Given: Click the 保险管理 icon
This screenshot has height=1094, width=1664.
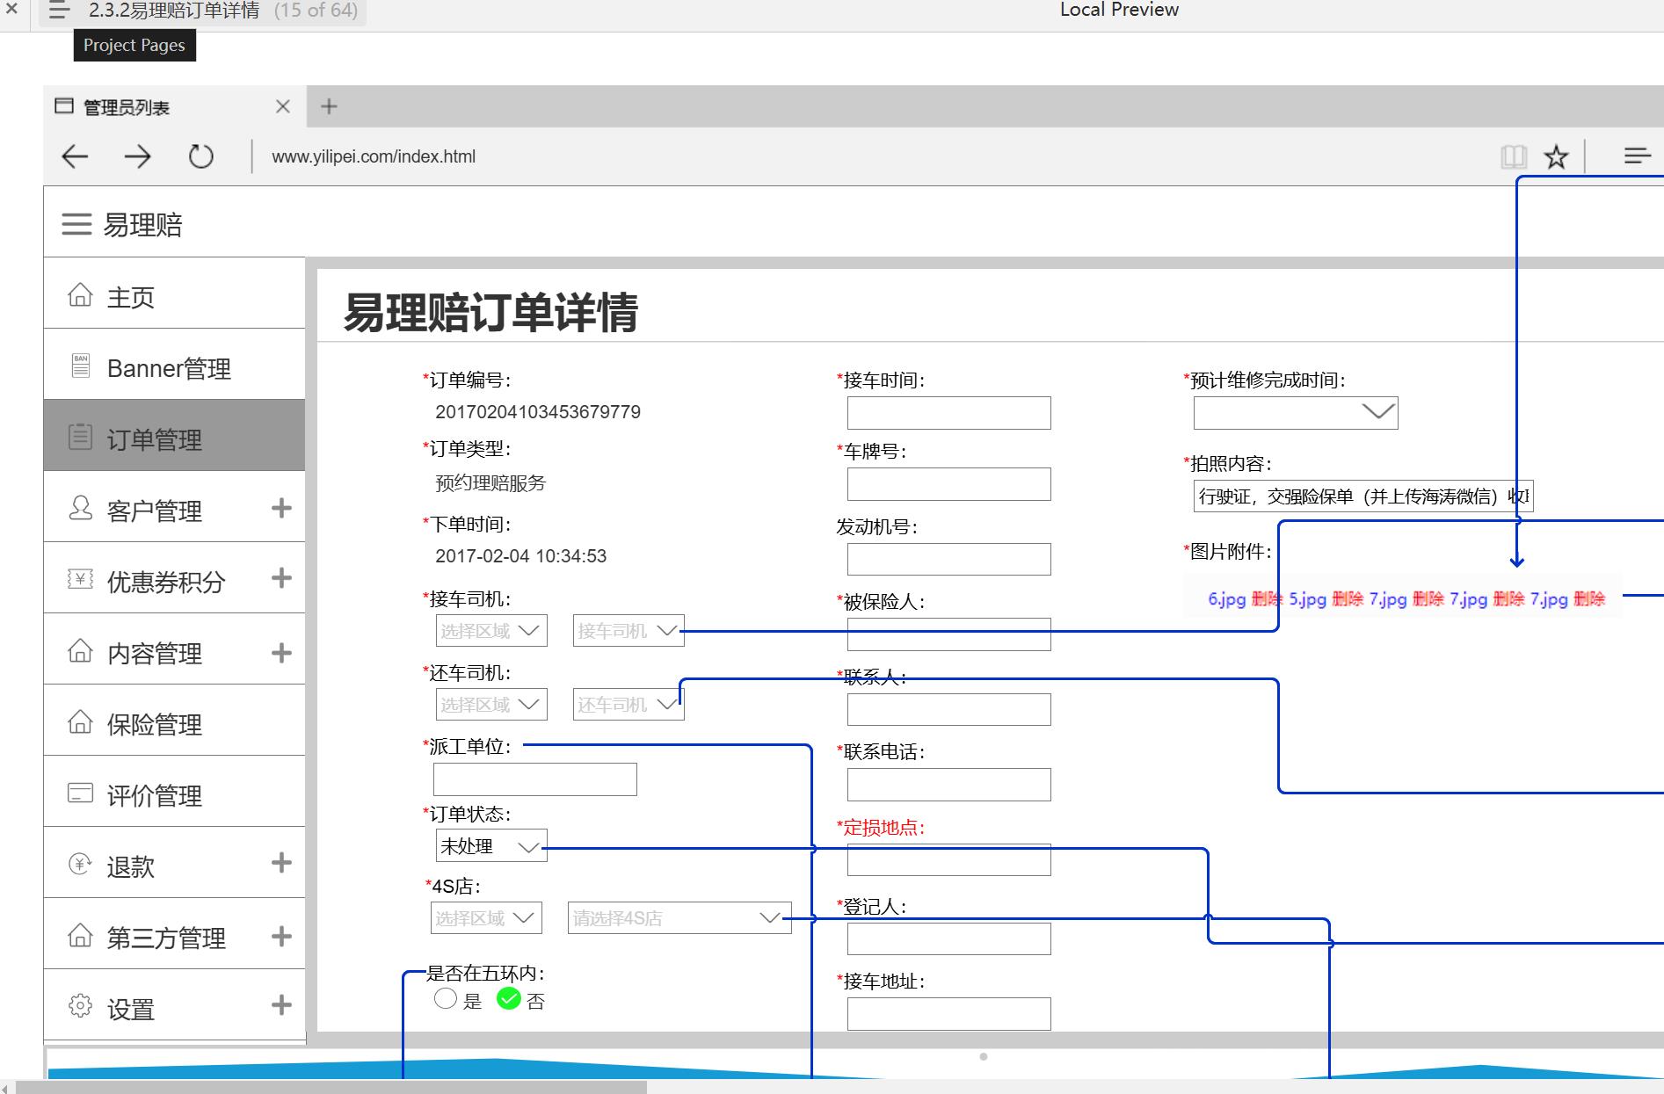Looking at the screenshot, I should [x=80, y=721].
